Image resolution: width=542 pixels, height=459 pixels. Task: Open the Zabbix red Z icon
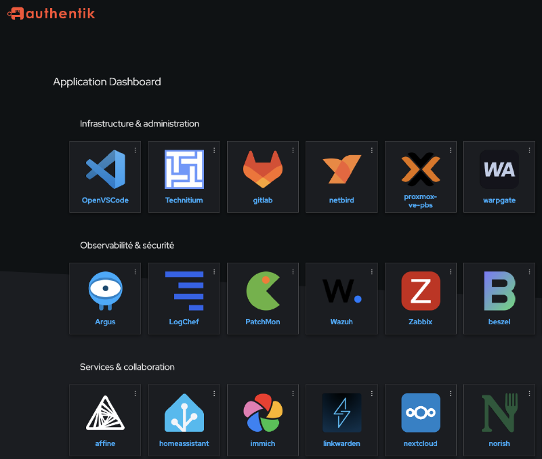(x=421, y=291)
